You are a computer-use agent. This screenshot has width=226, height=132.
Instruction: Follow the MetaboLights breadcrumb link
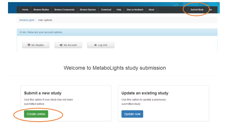[27, 20]
